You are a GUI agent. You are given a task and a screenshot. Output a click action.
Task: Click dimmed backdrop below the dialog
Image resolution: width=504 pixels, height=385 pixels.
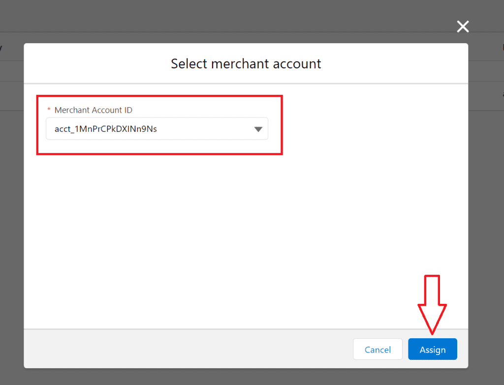click(x=246, y=377)
